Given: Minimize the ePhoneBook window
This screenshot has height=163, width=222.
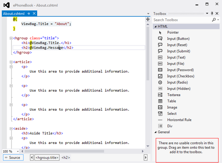Looking at the screenshot, I should click(197, 5).
